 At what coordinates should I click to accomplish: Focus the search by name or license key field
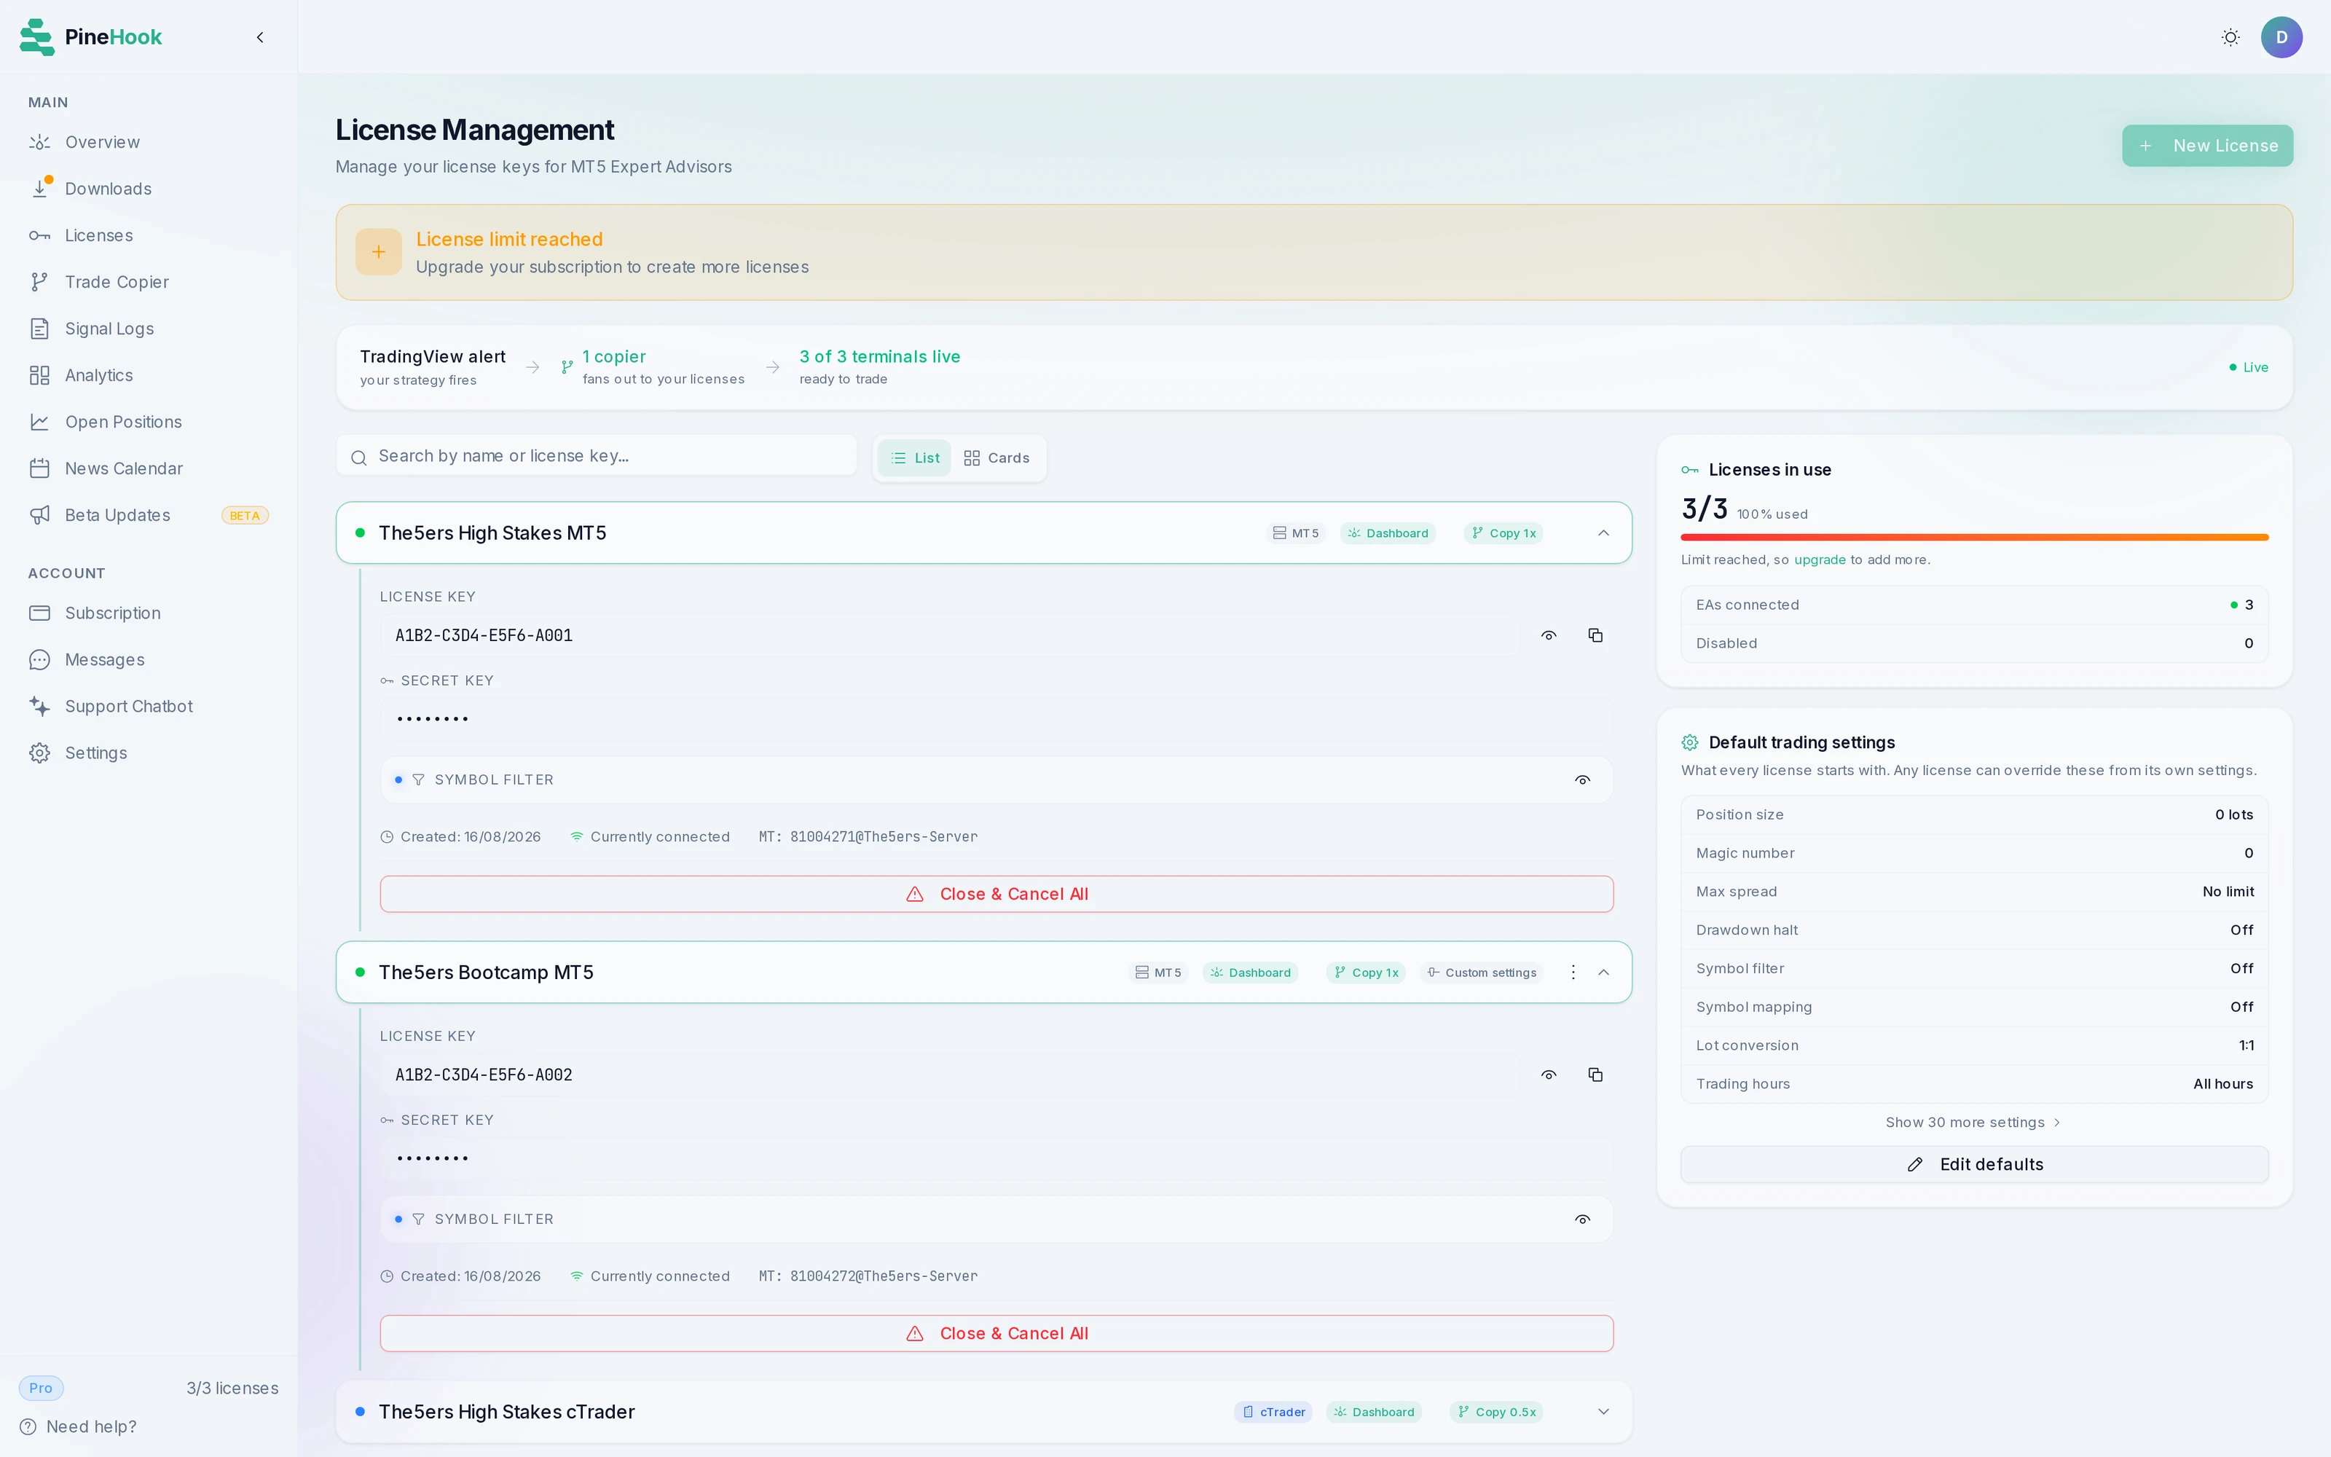click(x=597, y=456)
